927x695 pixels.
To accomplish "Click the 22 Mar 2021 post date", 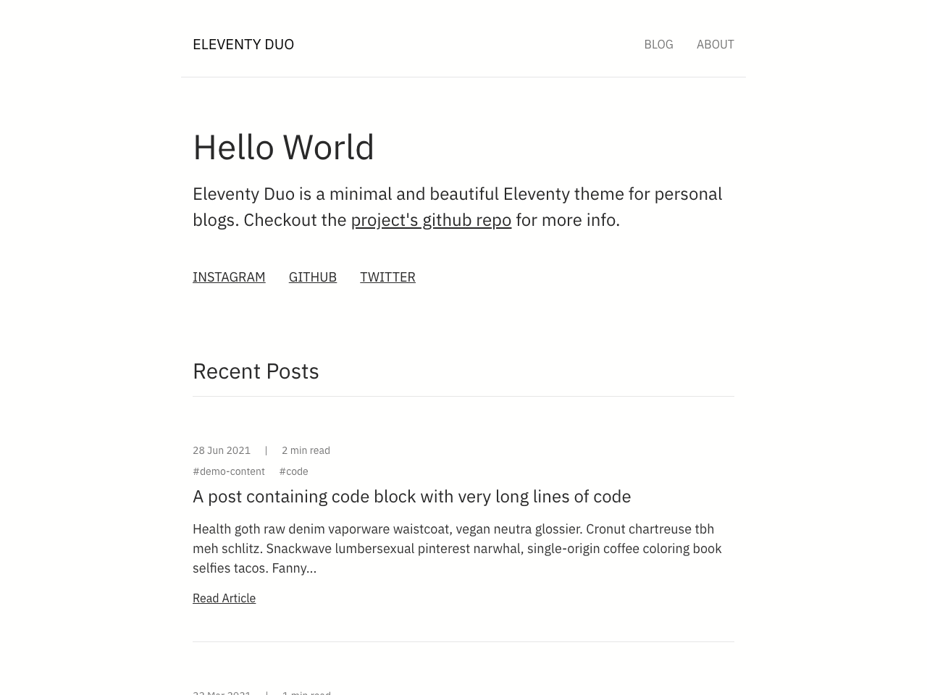I will click(x=222, y=692).
